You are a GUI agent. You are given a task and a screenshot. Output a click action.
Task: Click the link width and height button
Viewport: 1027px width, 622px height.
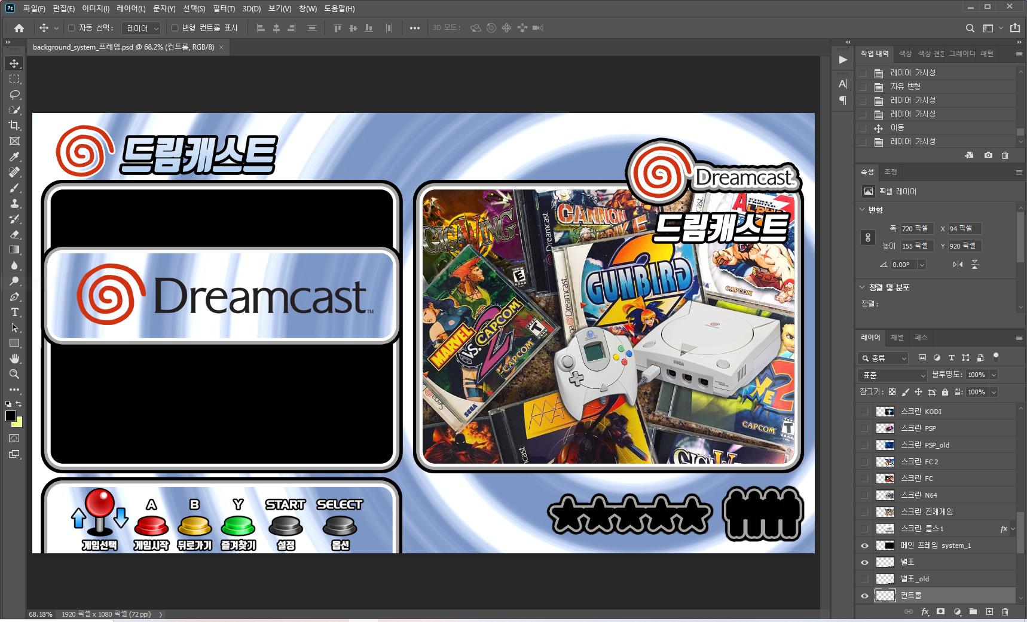point(868,237)
